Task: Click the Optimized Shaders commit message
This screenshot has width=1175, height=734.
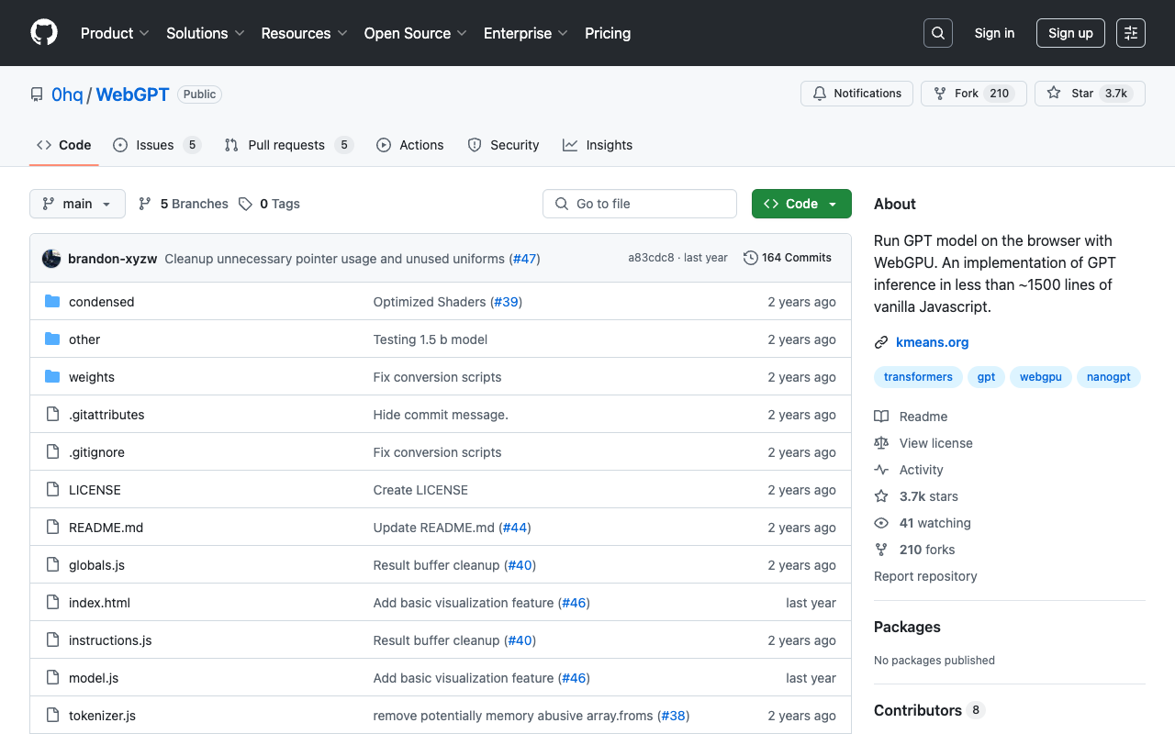Action: (x=430, y=302)
